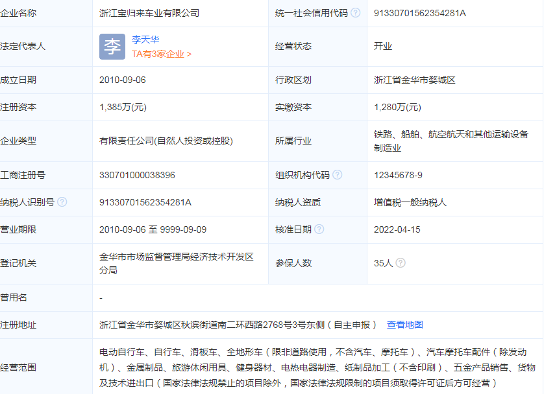Click label 所属行业
544x394 pixels.
tap(293, 141)
